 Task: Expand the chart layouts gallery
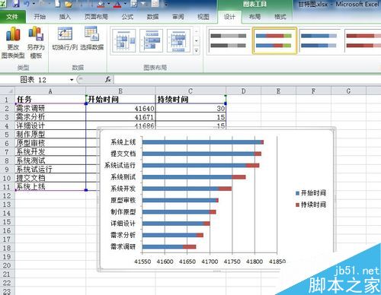[197, 50]
